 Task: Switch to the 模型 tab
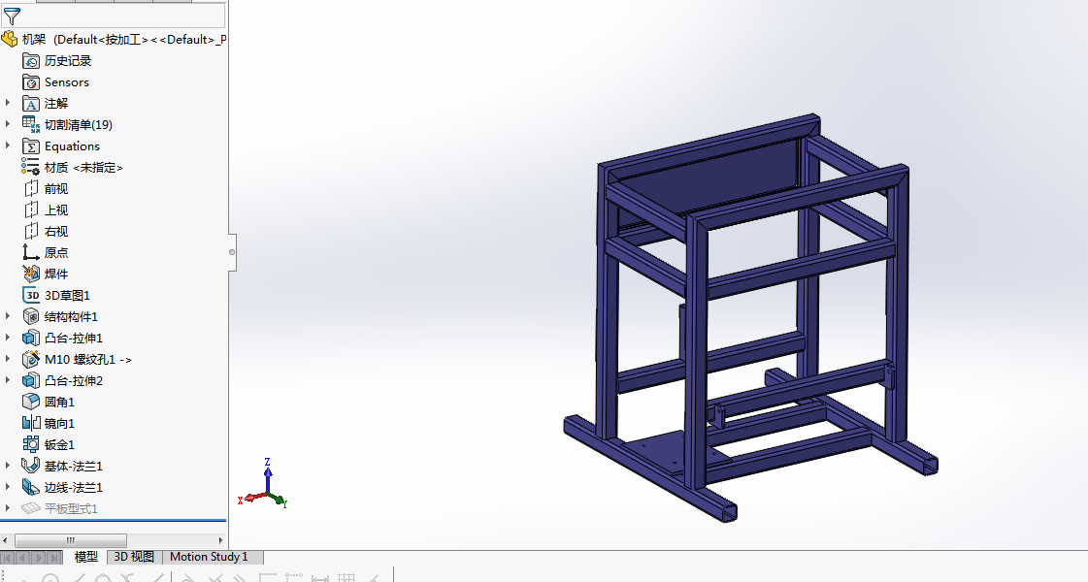pyautogui.click(x=85, y=557)
